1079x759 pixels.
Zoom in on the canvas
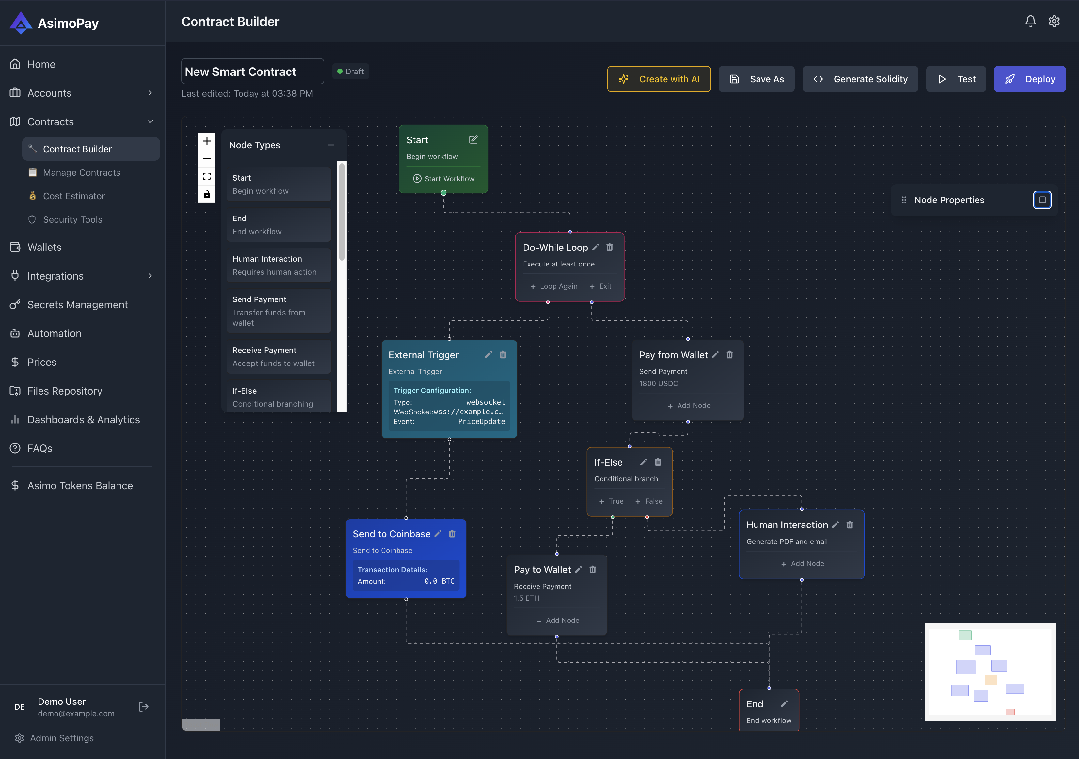coord(207,141)
